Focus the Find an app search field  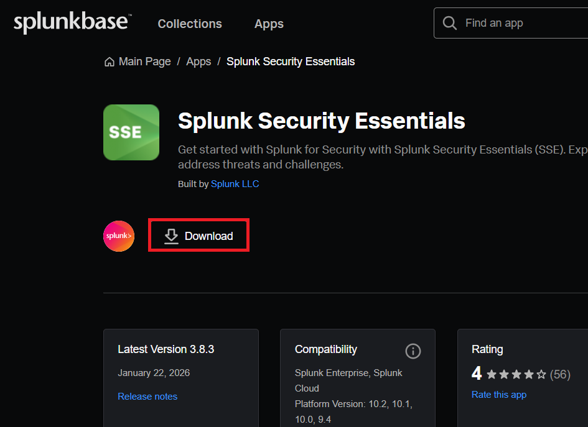(523, 23)
